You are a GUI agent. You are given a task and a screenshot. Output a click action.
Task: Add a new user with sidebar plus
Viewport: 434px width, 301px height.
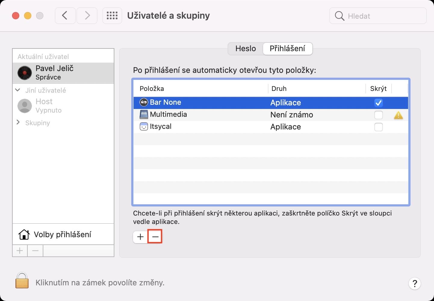coord(20,251)
